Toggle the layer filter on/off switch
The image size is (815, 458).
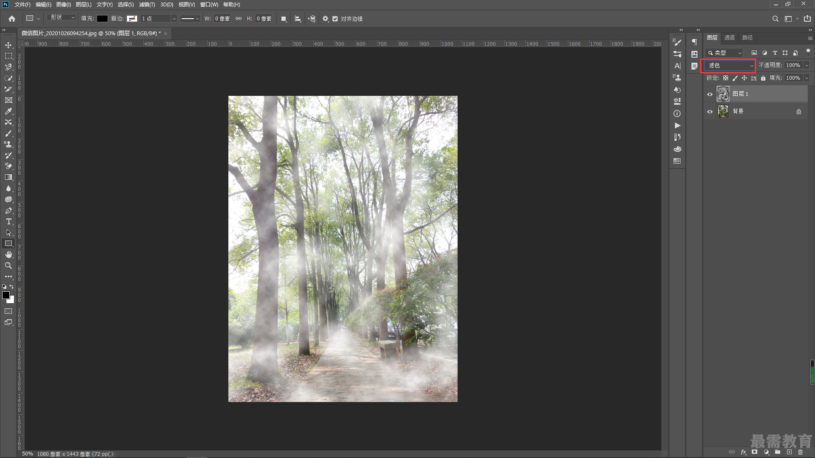[x=808, y=52]
